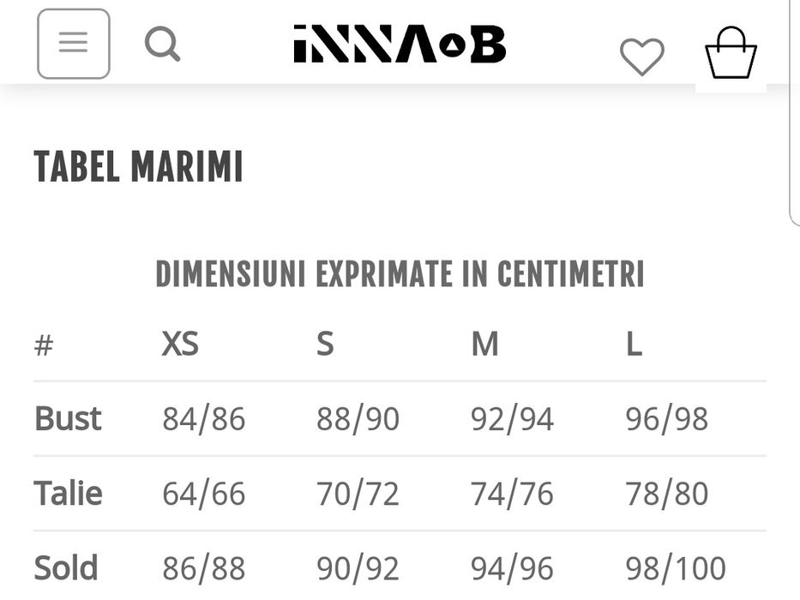This screenshot has height=600, width=800.
Task: Click the Dimensiuni exprimate in centimetri caption
Action: click(x=400, y=275)
